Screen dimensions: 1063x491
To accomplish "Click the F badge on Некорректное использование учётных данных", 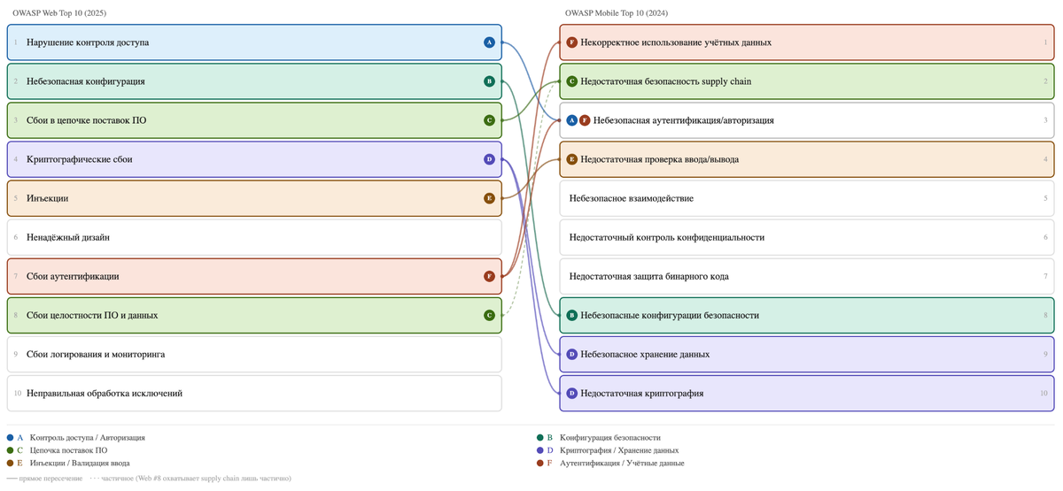I will [x=572, y=42].
